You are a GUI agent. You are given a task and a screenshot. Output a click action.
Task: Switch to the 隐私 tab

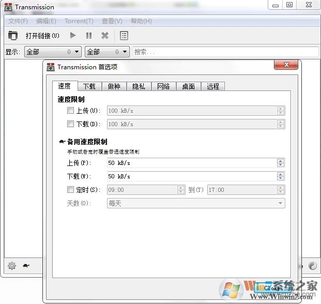tap(139, 86)
